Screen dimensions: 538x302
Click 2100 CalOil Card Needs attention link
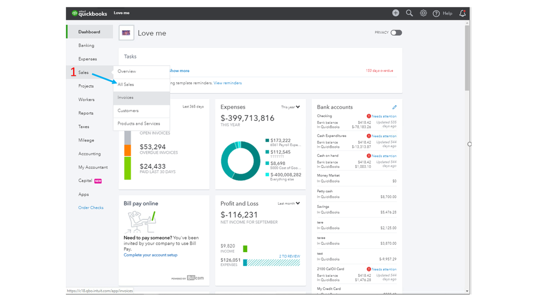tap(384, 269)
